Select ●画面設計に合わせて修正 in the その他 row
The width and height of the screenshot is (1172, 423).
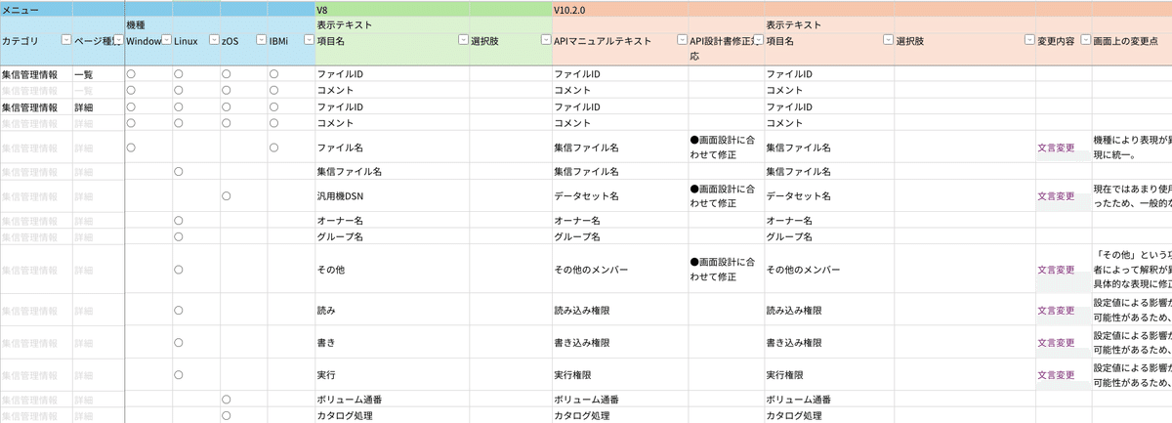pyautogui.click(x=726, y=269)
